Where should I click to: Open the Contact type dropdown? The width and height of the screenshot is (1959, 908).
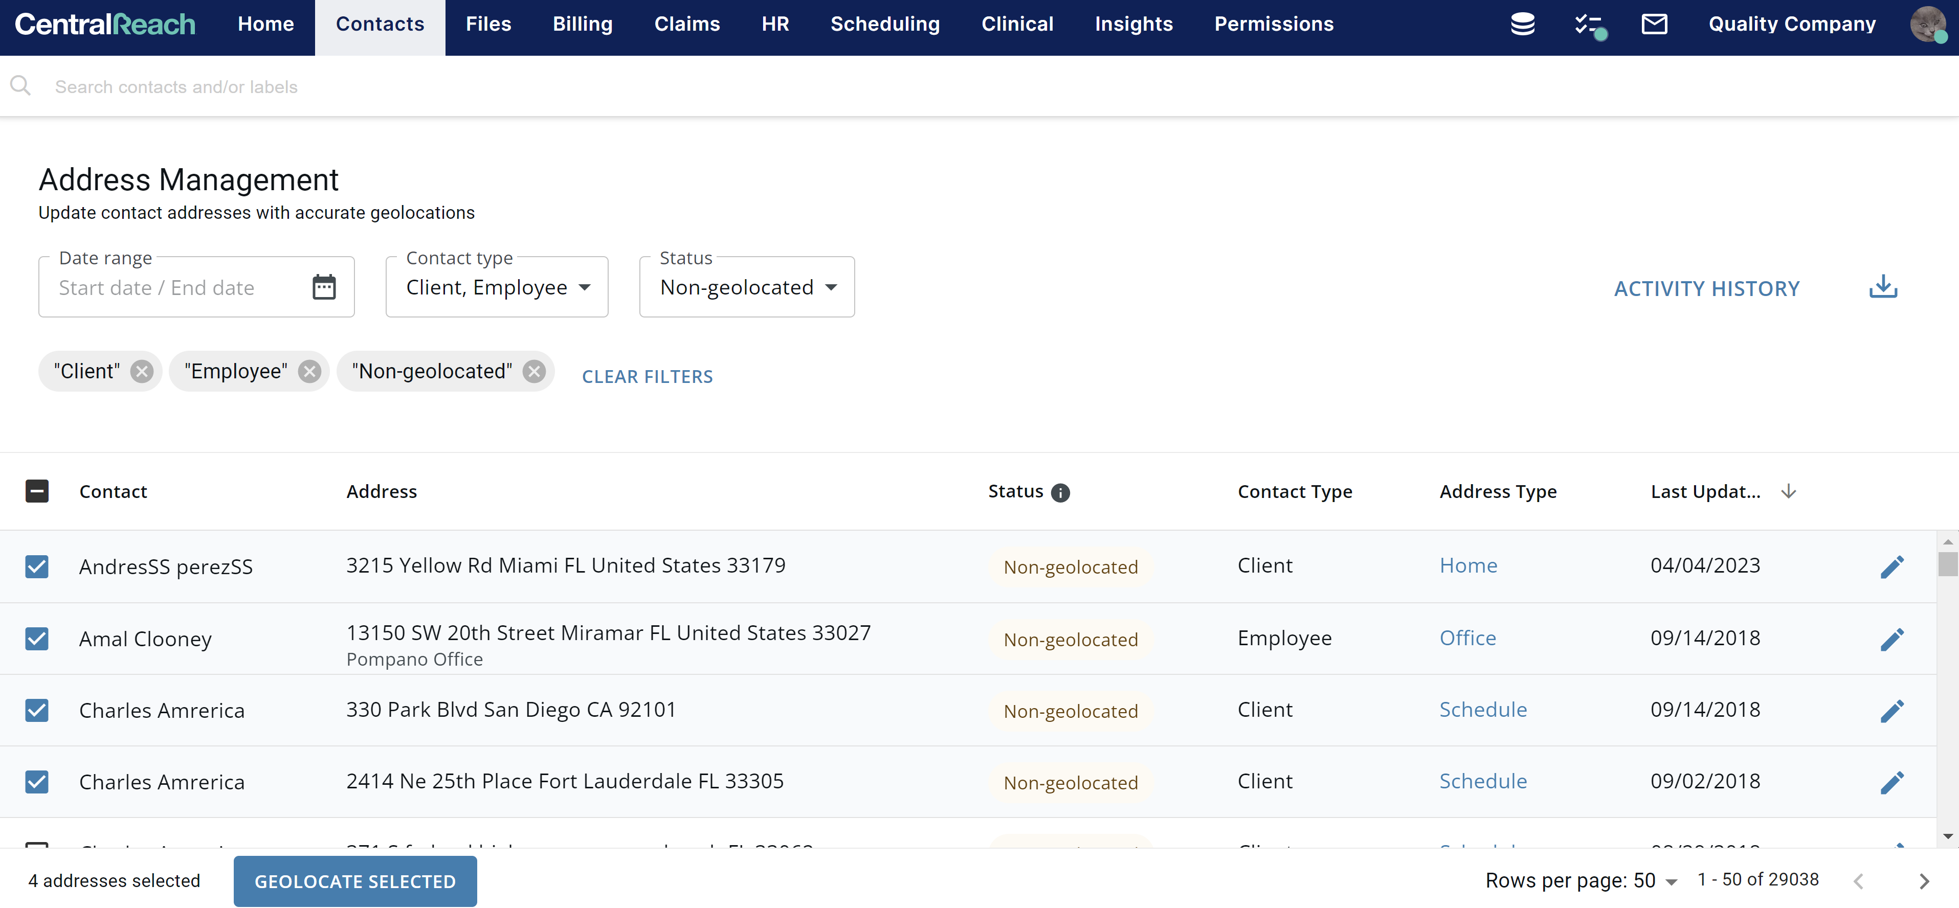tap(497, 287)
